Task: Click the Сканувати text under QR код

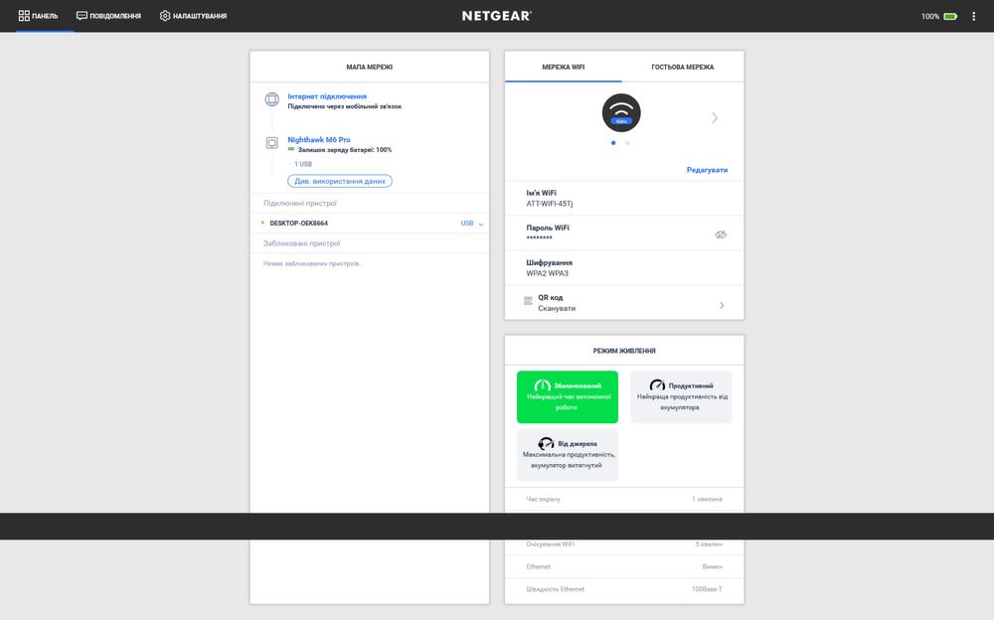Action: click(557, 309)
